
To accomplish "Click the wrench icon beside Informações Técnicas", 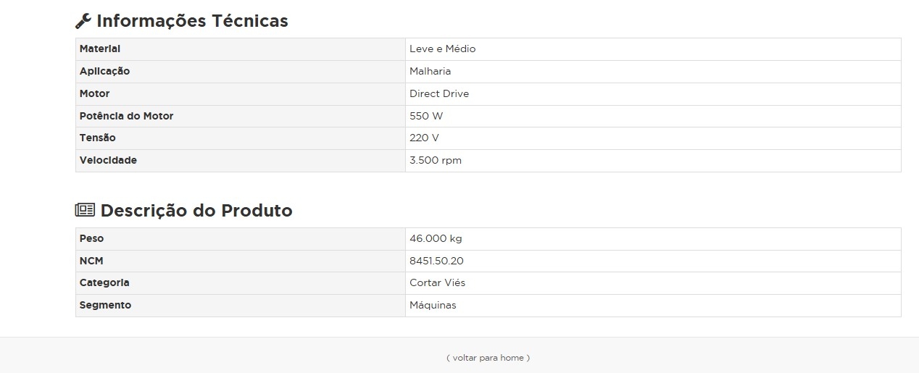I will (83, 21).
